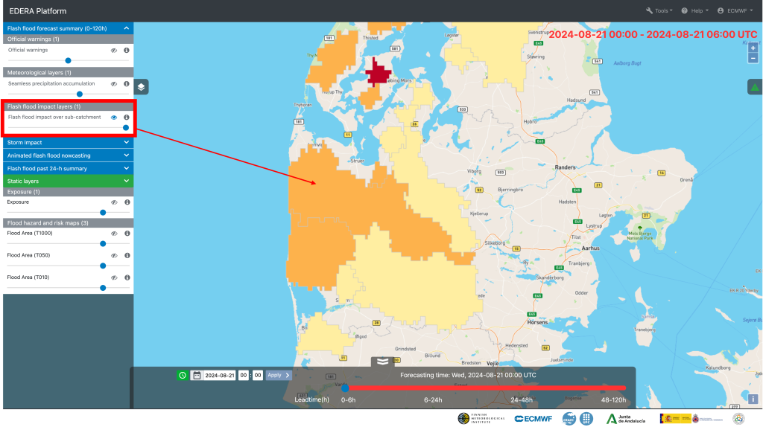Toggle visibility of Flood Area (T1000) layer
This screenshot has height=427, width=763.
[x=115, y=234]
